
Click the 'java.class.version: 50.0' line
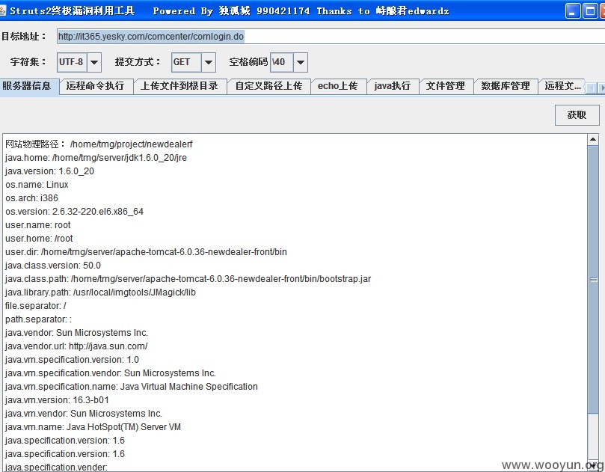pos(53,266)
